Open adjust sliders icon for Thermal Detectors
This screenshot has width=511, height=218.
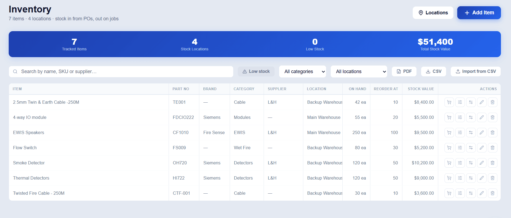(x=460, y=178)
